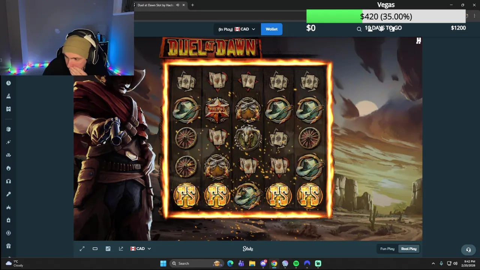Click the bull skull symbol on center reel
Image resolution: width=480 pixels, height=270 pixels.
[x=248, y=138]
